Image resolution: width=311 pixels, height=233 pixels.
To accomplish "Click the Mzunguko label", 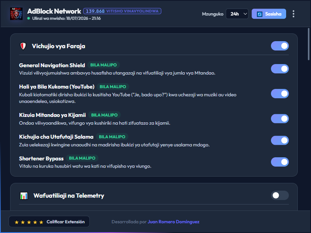I will pos(213,14).
